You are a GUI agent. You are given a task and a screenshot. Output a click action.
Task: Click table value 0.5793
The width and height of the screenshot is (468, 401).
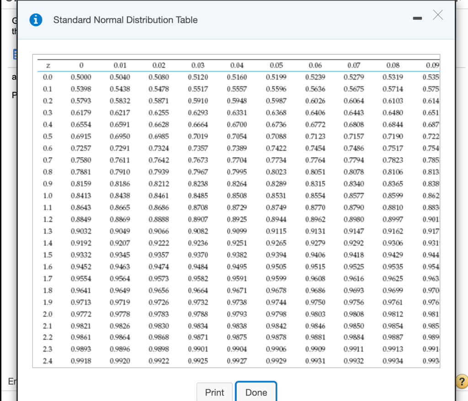click(81, 101)
